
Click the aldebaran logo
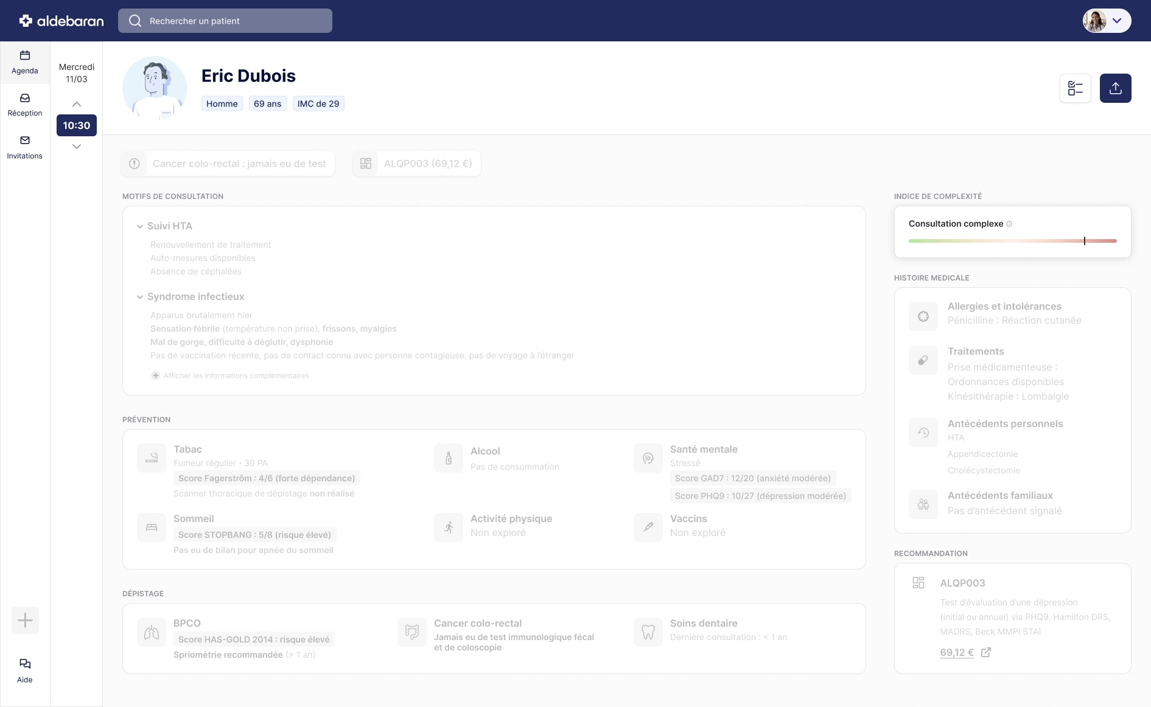61,21
